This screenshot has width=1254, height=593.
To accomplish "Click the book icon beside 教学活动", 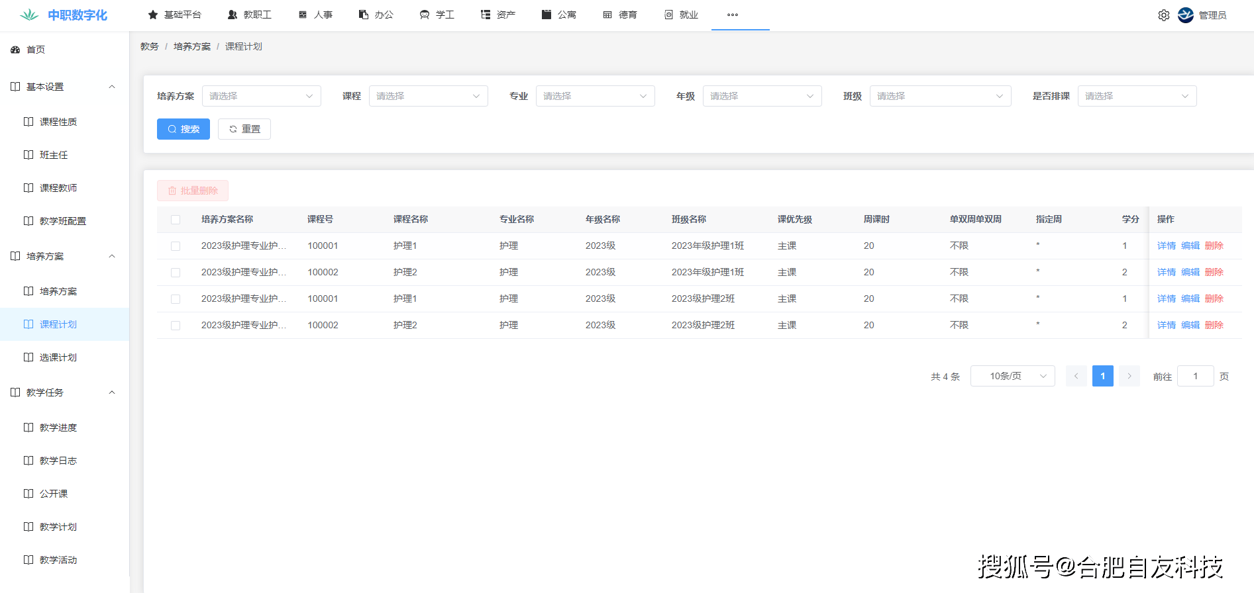I will point(28,560).
